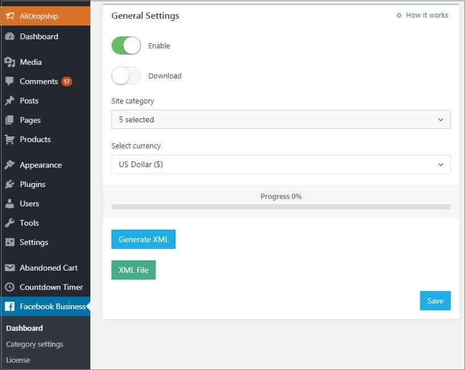Viewport: 465px width, 370px height.
Task: Click the Plugins plug icon
Action: [10, 184]
